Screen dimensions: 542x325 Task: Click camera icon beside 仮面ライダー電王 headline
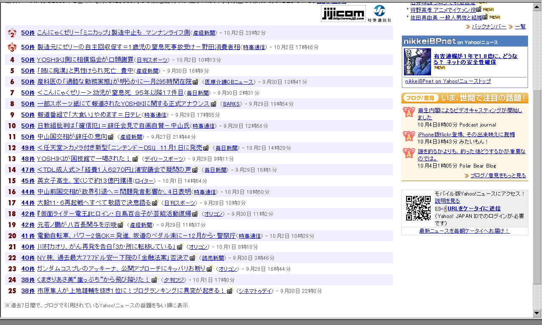click(x=194, y=214)
